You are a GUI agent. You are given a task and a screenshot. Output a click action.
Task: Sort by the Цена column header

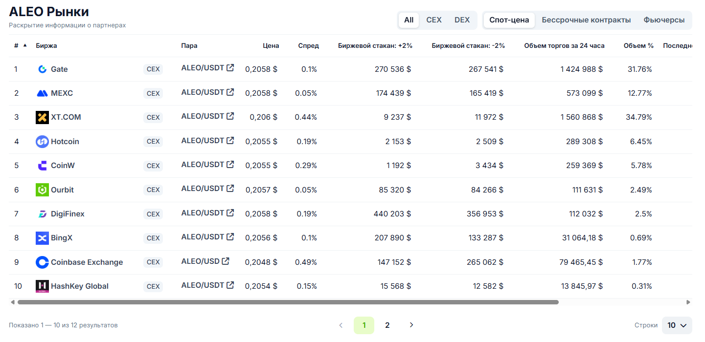[x=271, y=45]
